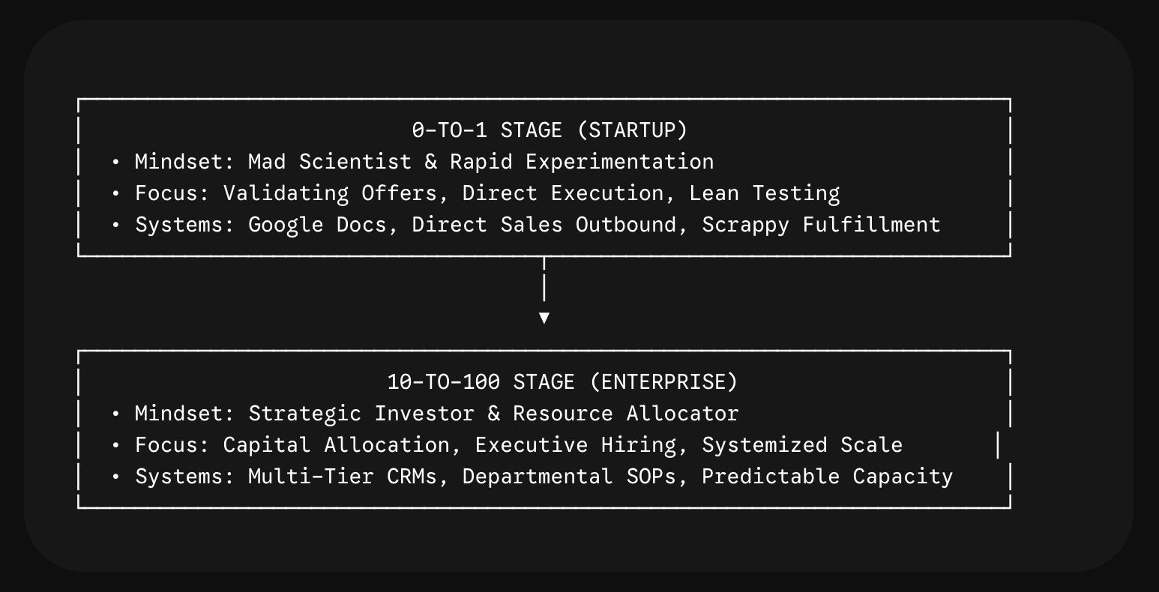1159x592 pixels.
Task: Click the 0-TO-1 STAGE (STARTUP) heading
Action: coord(550,130)
